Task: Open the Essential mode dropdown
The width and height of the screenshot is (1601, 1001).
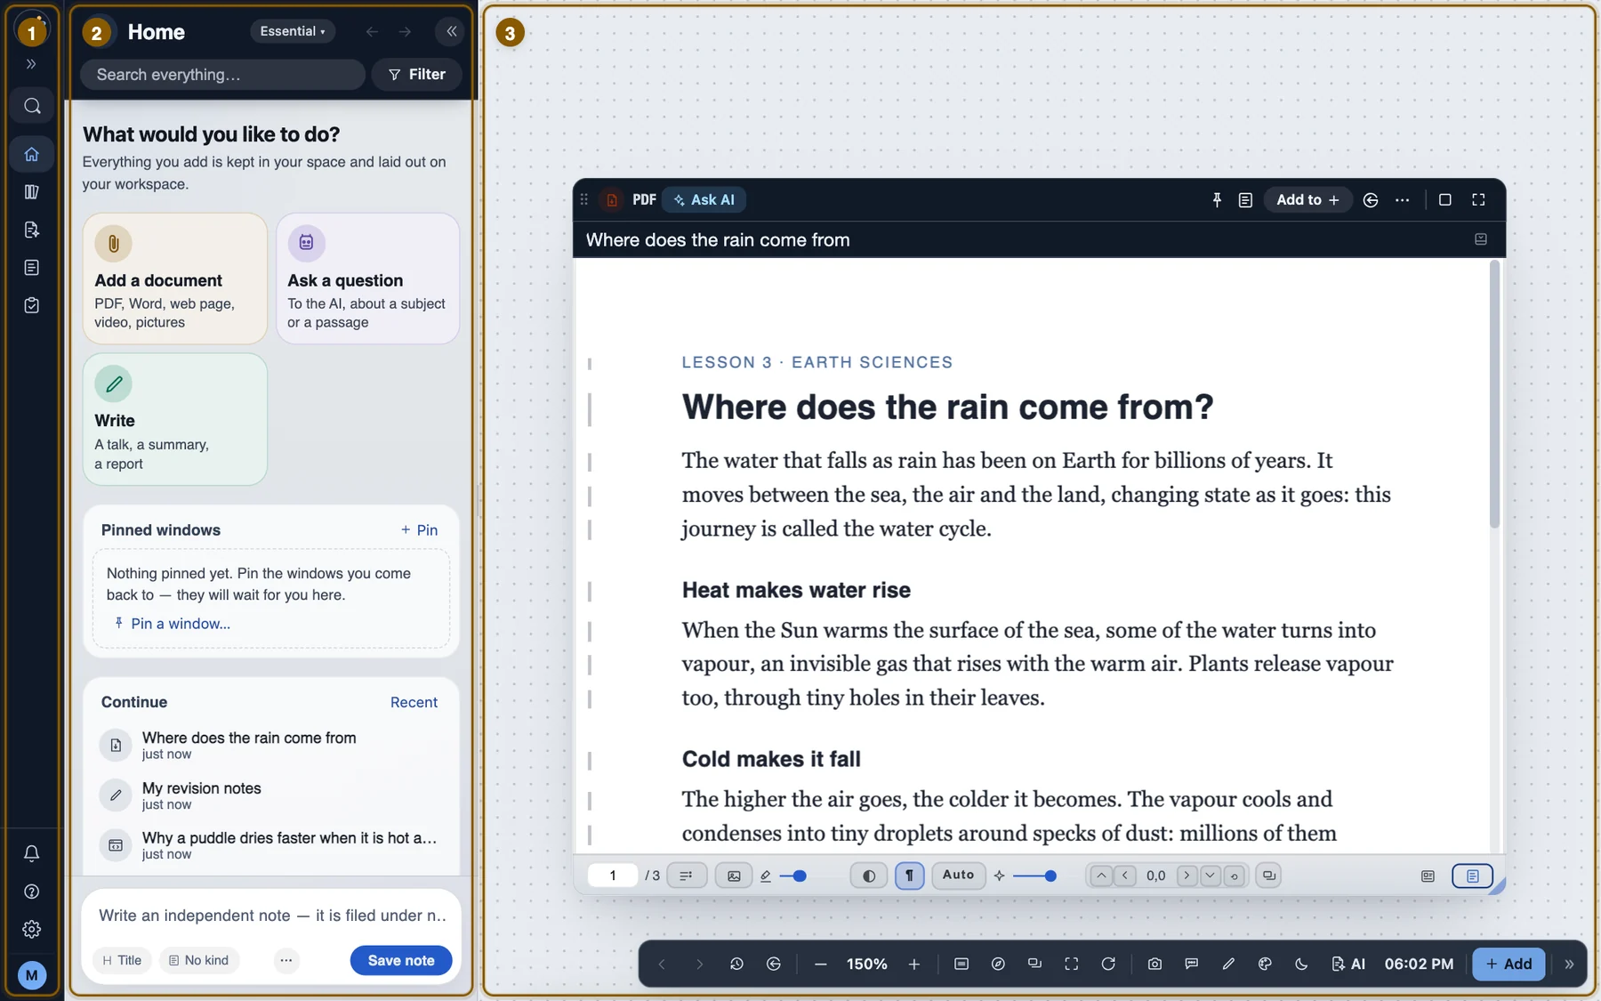Action: point(293,31)
